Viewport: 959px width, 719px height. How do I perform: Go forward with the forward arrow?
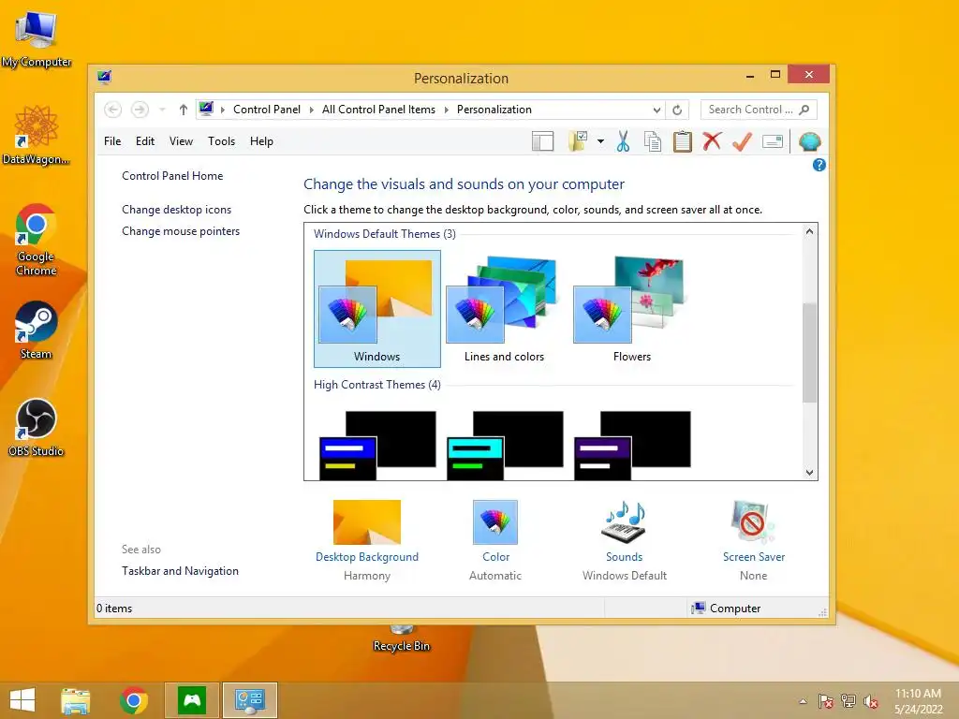(x=140, y=110)
